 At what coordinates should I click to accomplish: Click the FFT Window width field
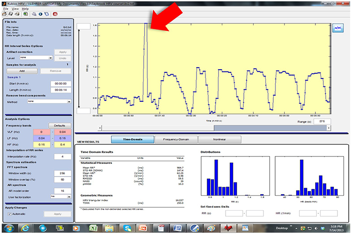click(x=63, y=173)
